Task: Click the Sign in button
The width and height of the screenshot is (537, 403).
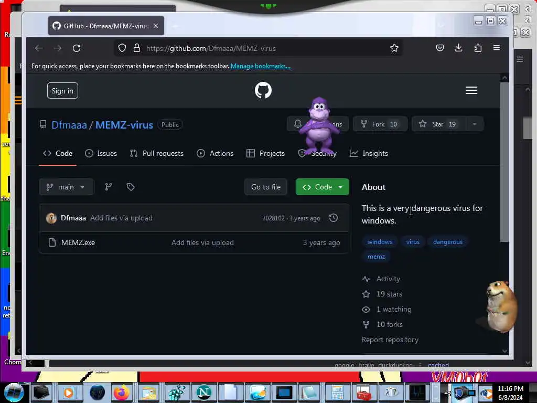Action: point(62,91)
